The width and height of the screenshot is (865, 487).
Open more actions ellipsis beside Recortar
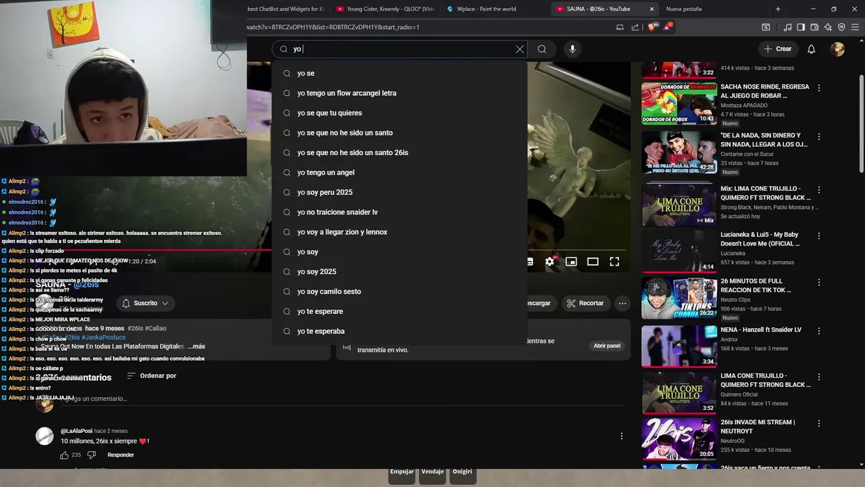pos(622,303)
